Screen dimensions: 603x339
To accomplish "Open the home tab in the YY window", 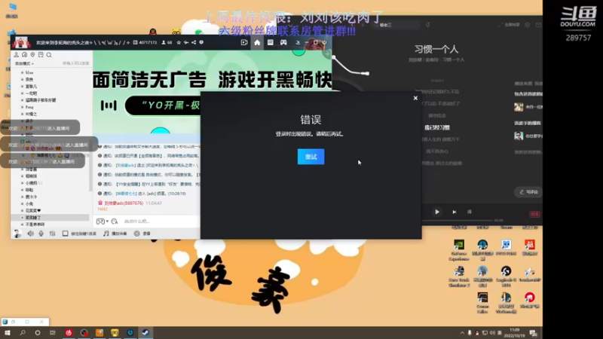I will pyautogui.click(x=257, y=43).
